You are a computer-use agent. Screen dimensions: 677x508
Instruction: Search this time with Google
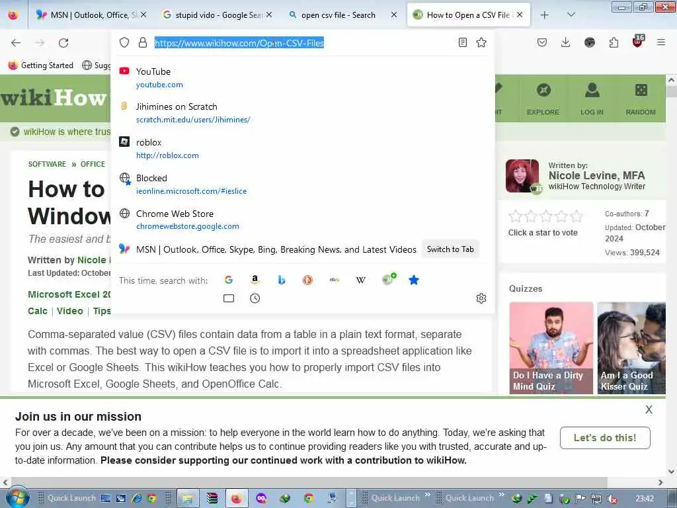(229, 280)
